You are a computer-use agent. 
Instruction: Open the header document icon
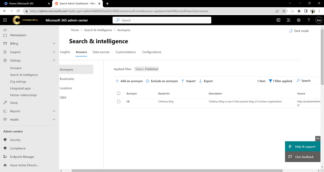pos(288,20)
